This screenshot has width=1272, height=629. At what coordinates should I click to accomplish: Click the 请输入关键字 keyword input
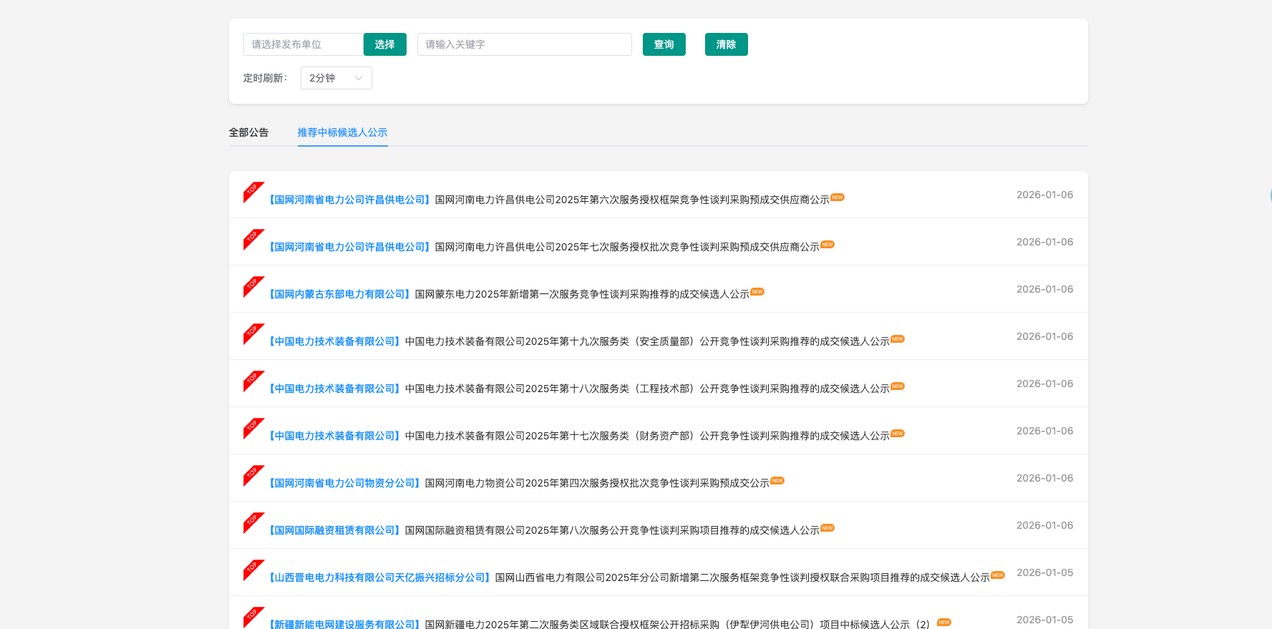[524, 44]
